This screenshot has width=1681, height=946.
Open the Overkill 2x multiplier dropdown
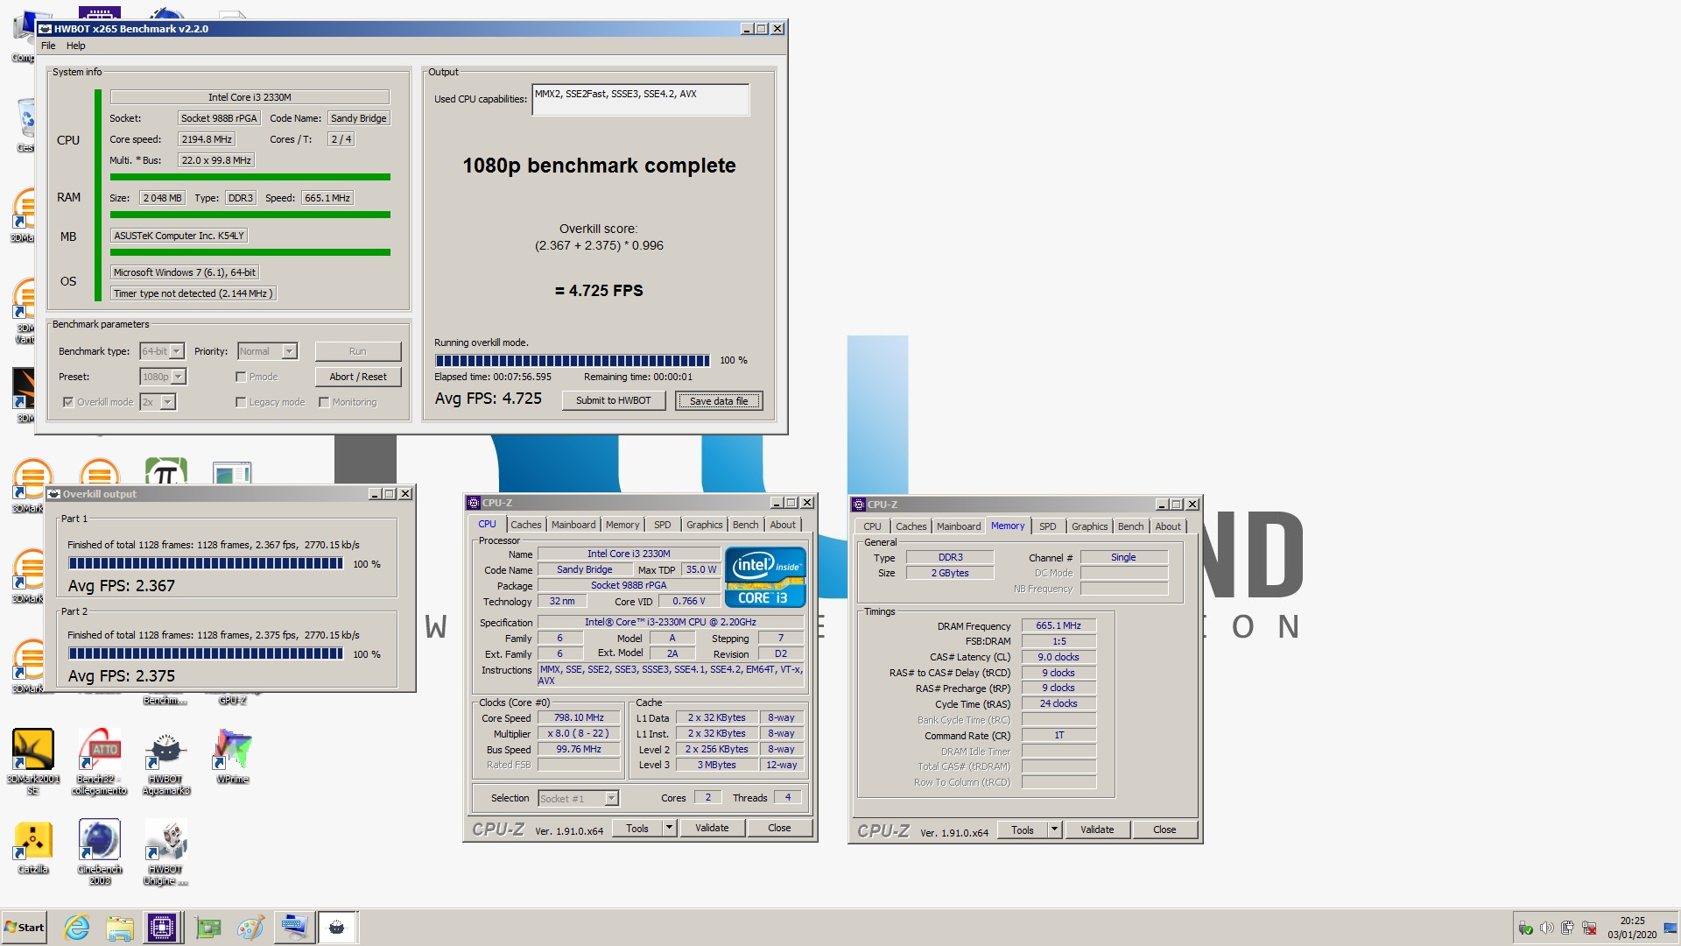pos(158,402)
